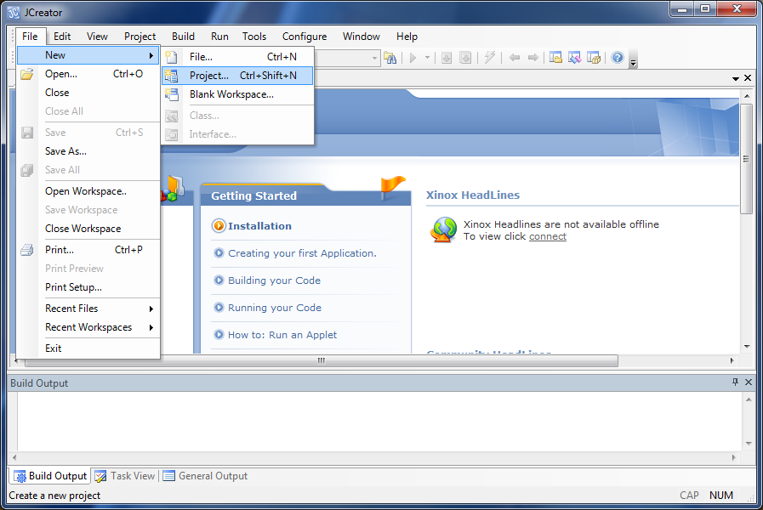Open the Help menu
763x510 pixels.
[x=407, y=37]
